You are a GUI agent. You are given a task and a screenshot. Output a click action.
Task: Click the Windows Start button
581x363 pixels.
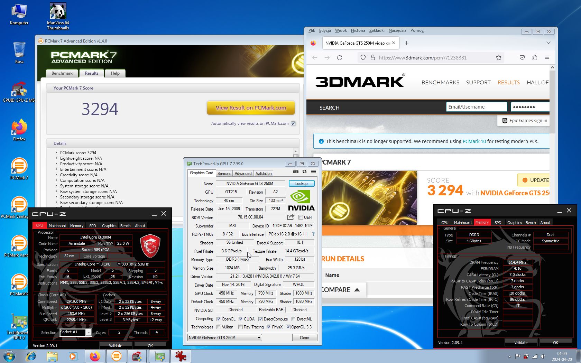point(9,356)
